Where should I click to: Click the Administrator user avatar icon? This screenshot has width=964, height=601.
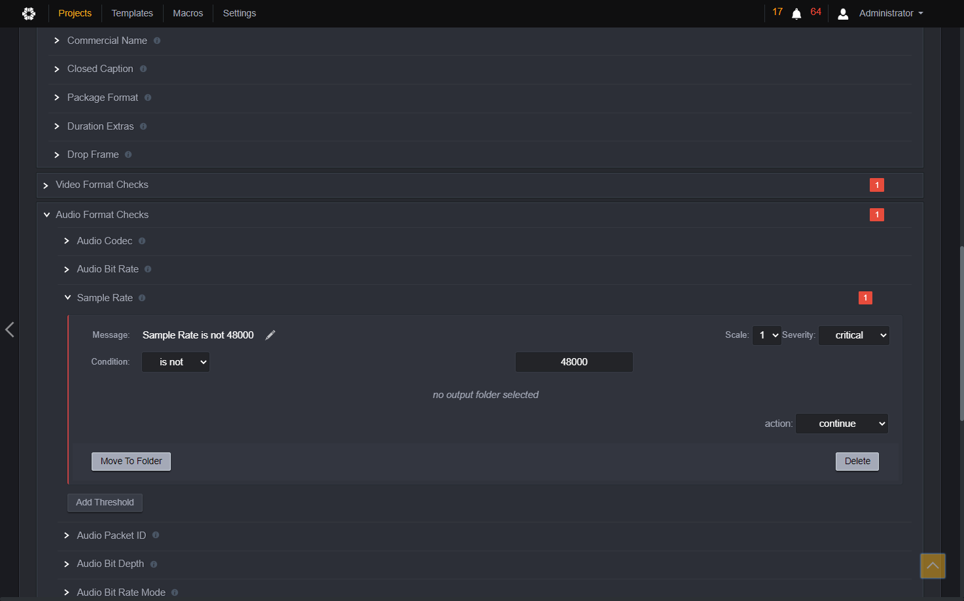pyautogui.click(x=843, y=14)
